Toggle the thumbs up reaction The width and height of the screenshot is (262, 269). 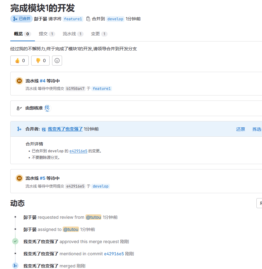pos(20,61)
